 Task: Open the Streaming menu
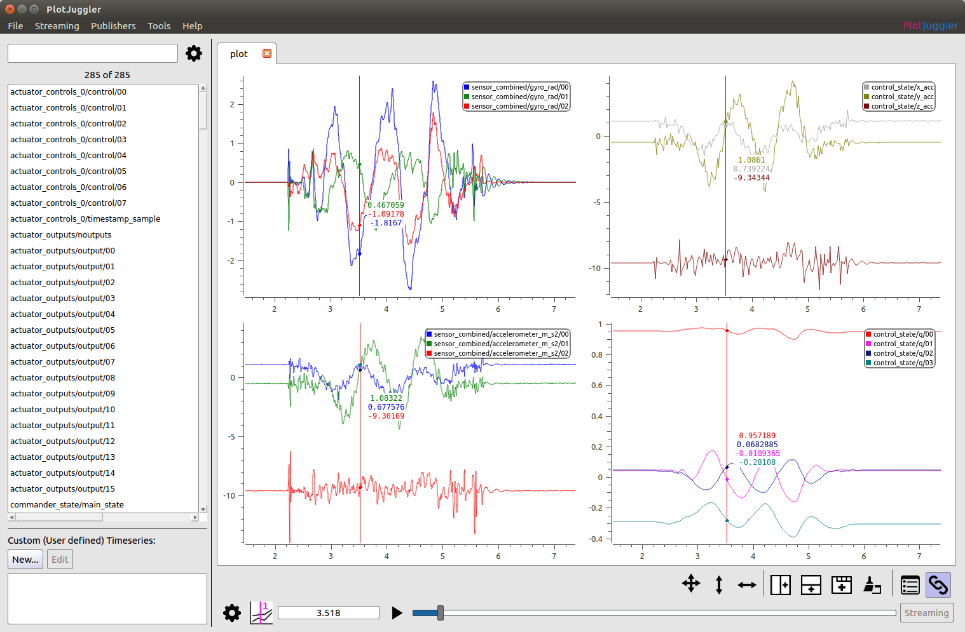pyautogui.click(x=57, y=26)
